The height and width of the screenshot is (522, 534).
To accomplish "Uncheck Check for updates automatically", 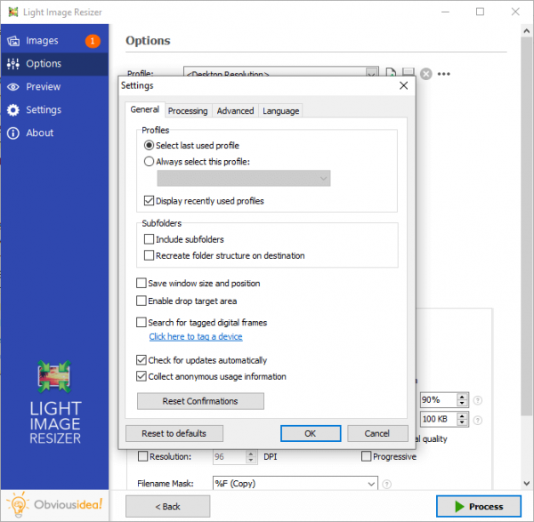I will 141,360.
